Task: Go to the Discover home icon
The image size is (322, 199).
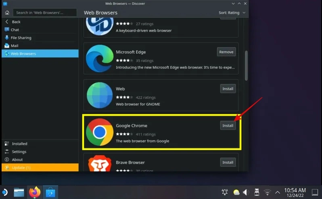Action: (7, 13)
